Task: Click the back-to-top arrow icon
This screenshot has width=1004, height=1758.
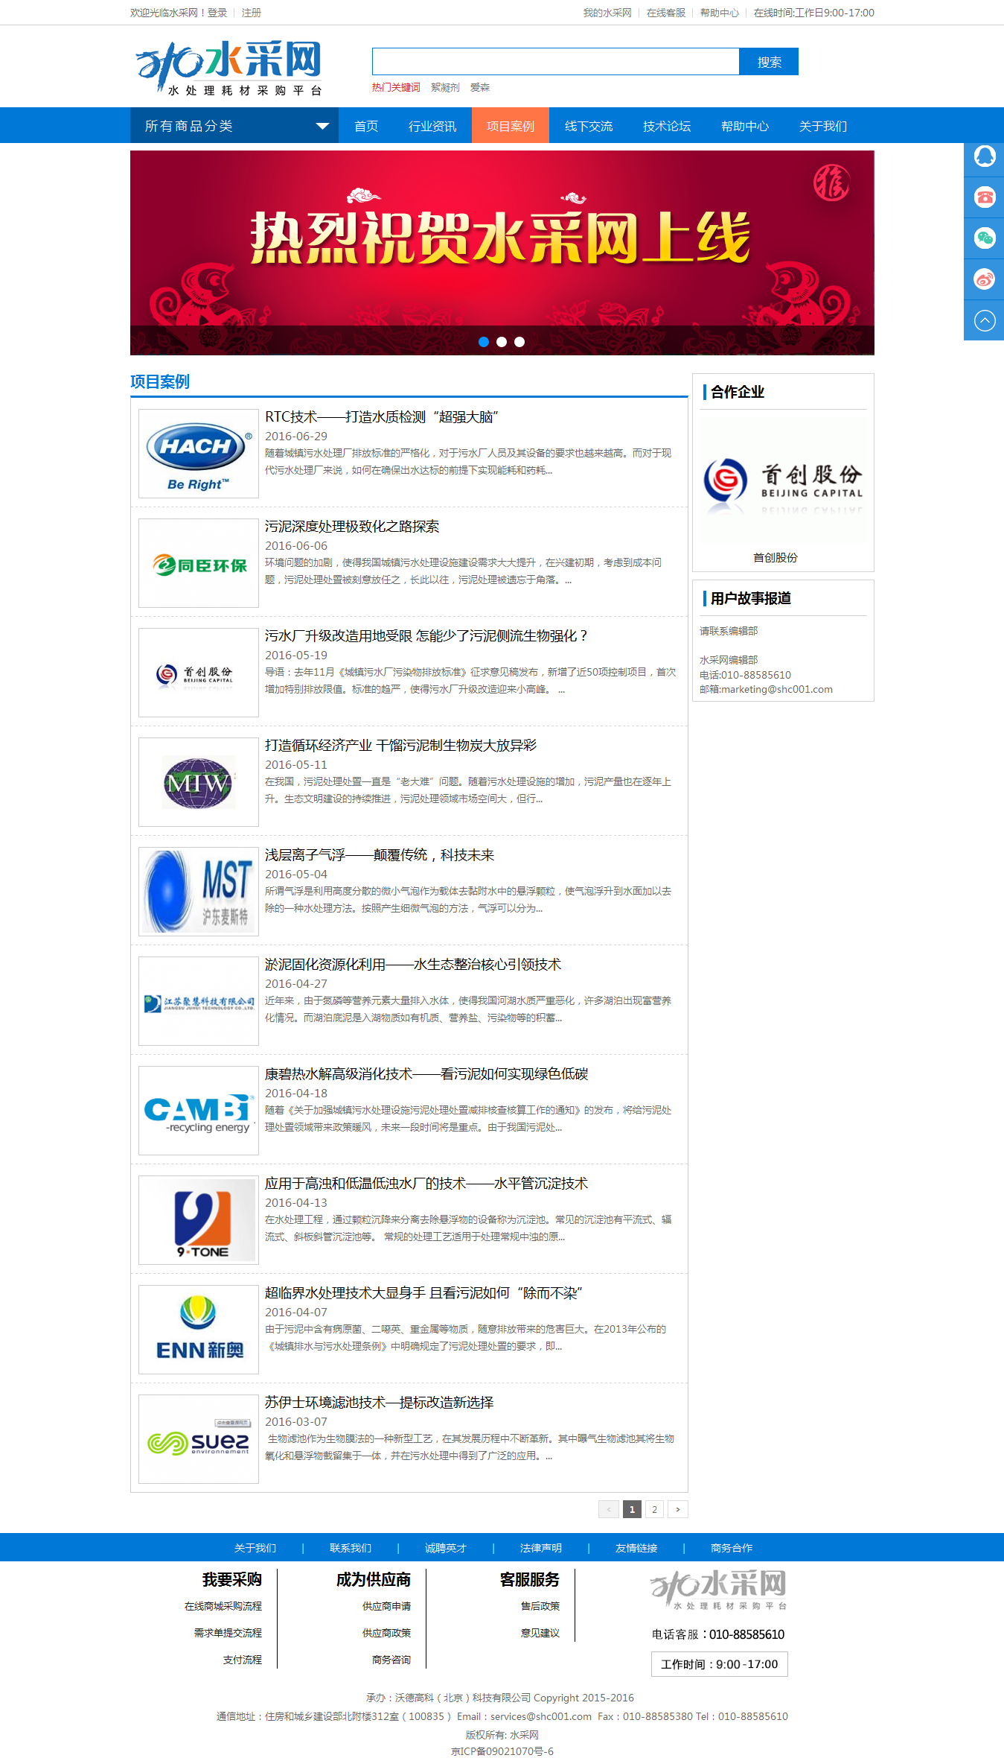Action: 984,320
